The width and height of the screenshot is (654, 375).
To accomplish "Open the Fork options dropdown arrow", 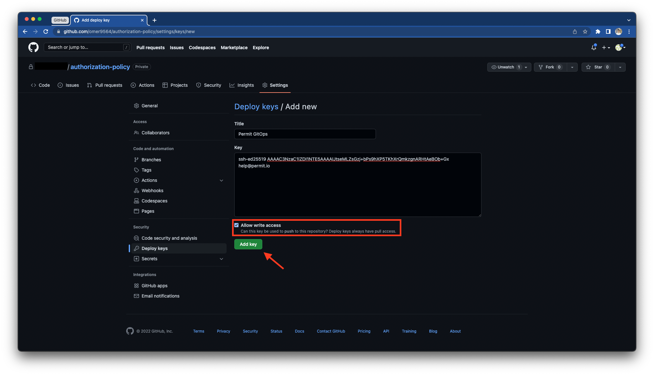I will coord(572,67).
